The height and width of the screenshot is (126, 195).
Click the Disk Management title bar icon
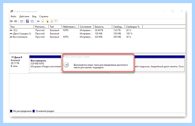pyautogui.click(x=12, y=11)
